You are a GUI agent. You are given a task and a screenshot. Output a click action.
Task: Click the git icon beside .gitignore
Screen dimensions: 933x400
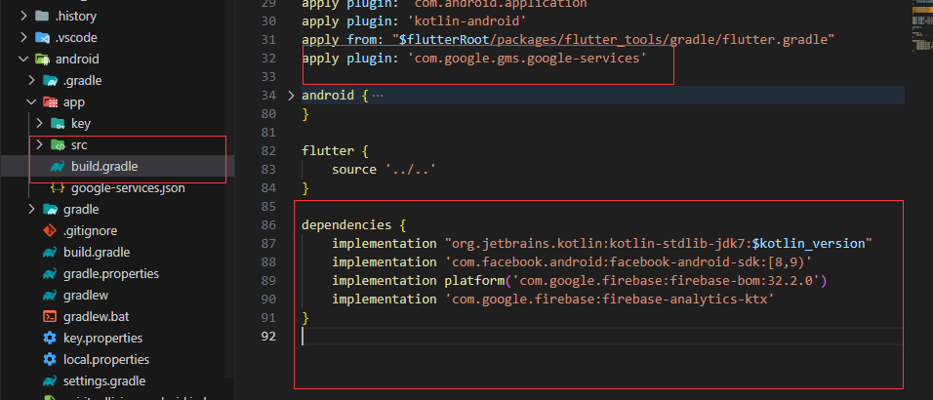coord(50,231)
